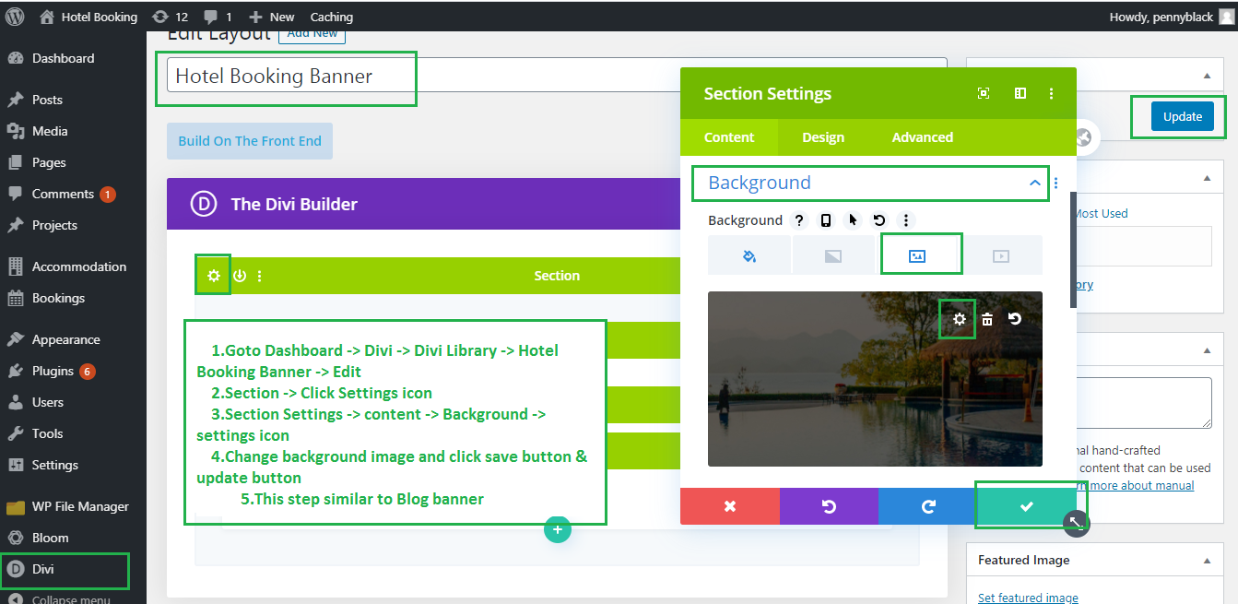Snap Section Settings modal to the sidebar

click(x=1020, y=93)
